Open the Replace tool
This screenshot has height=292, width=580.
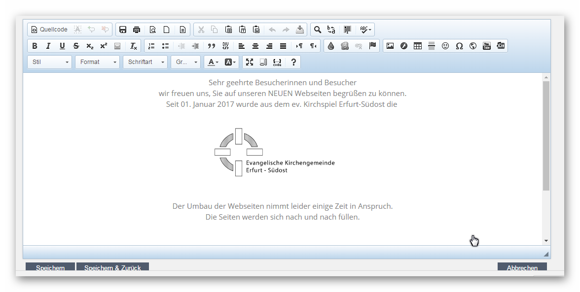tap(331, 30)
